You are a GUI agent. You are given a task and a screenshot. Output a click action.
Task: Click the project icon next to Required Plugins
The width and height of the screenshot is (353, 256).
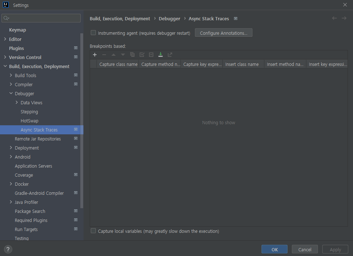click(x=76, y=220)
